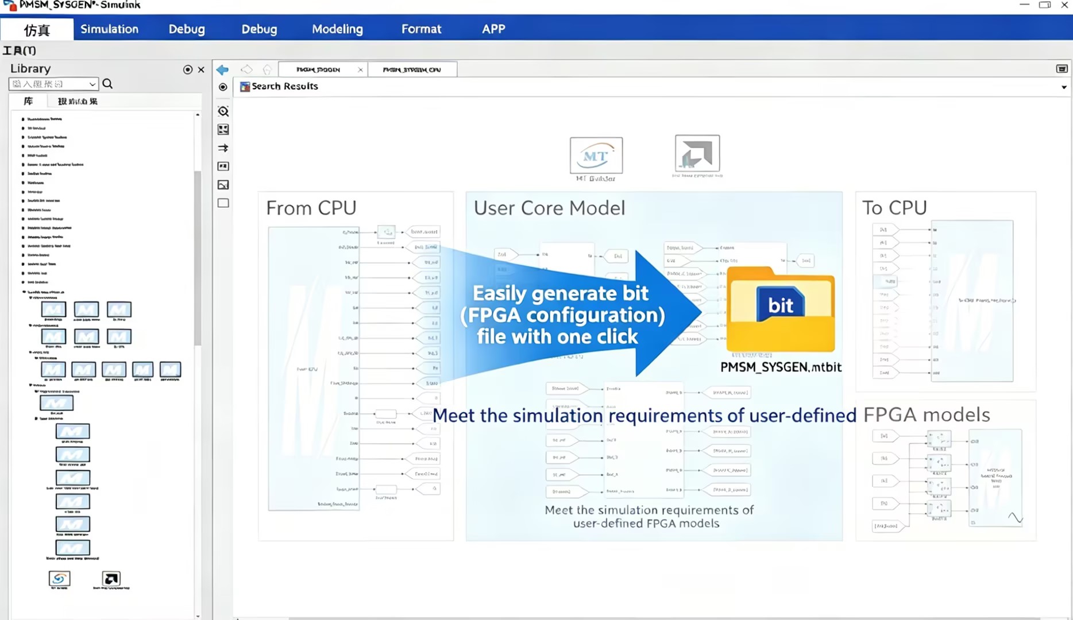Click the From CPU area label

pyautogui.click(x=311, y=208)
